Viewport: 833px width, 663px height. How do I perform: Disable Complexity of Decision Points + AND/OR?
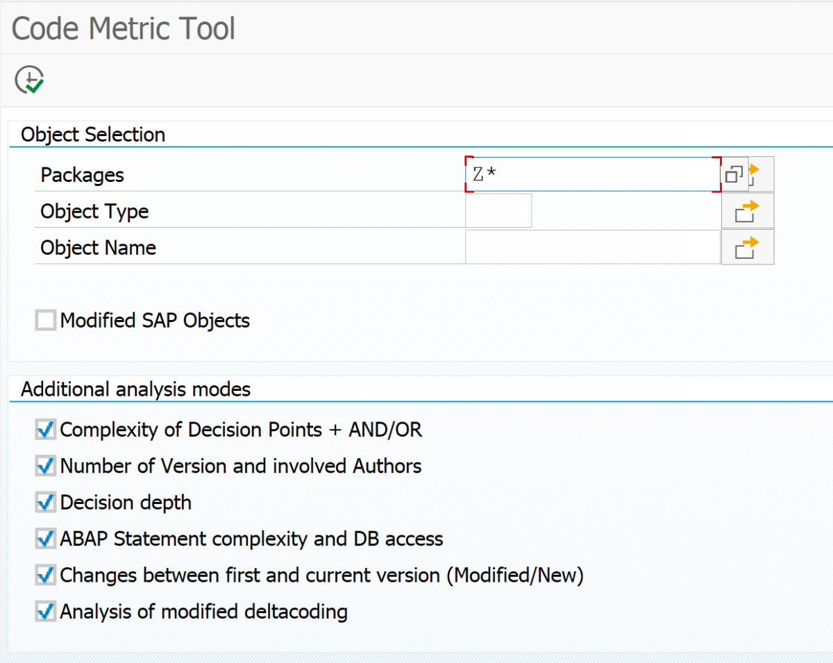pos(45,429)
